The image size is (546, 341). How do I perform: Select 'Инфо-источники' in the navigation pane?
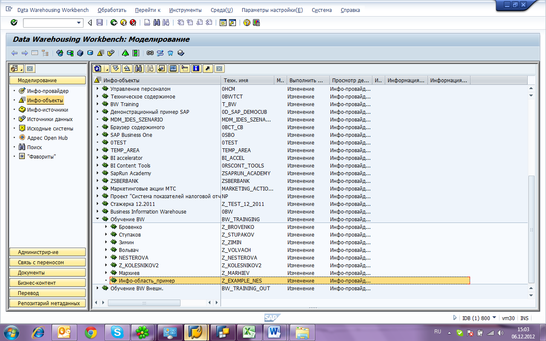click(47, 110)
